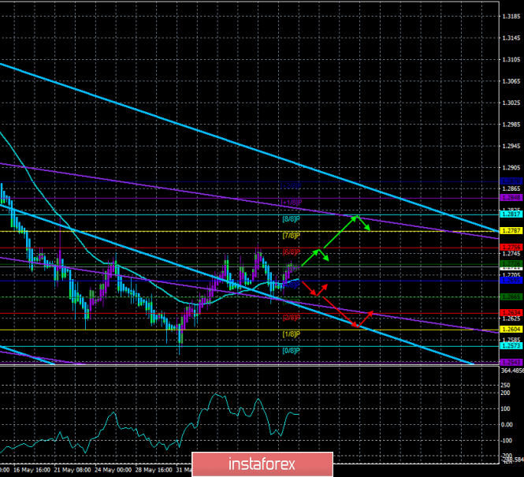Click the 1.2945 price axis label
This screenshot has width=524, height=477.
pos(511,146)
